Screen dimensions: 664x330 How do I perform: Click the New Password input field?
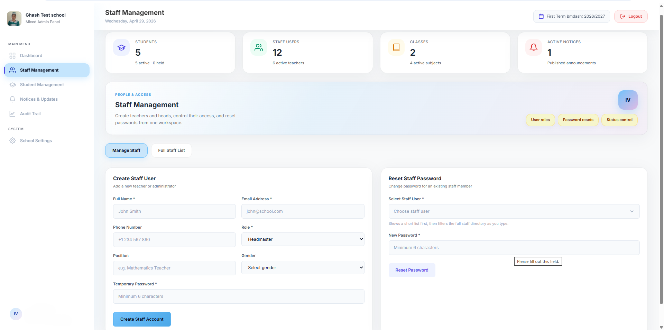[x=514, y=248]
